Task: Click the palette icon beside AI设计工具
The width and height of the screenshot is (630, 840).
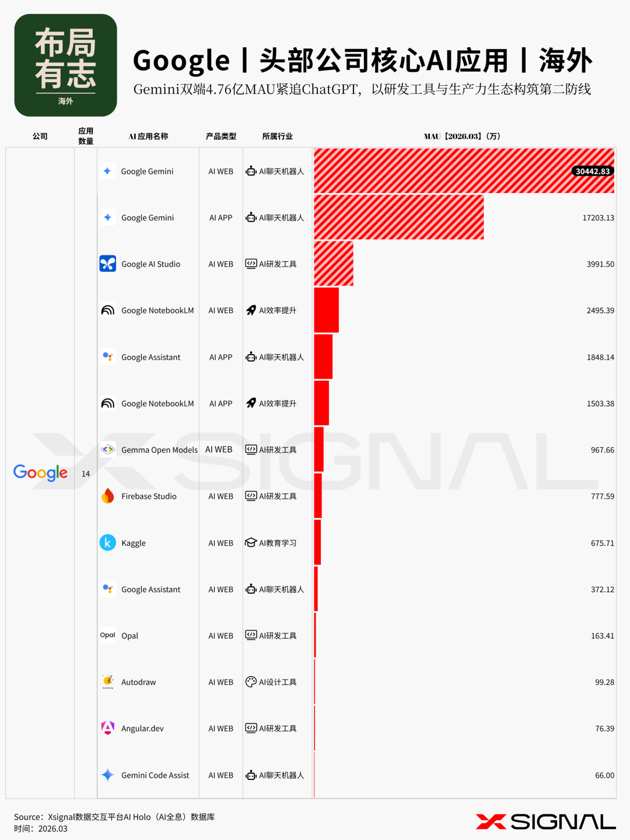Action: [251, 681]
